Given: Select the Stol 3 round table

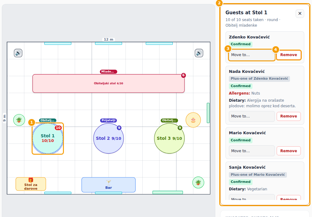Looking at the screenshot, I should tap(169, 139).
